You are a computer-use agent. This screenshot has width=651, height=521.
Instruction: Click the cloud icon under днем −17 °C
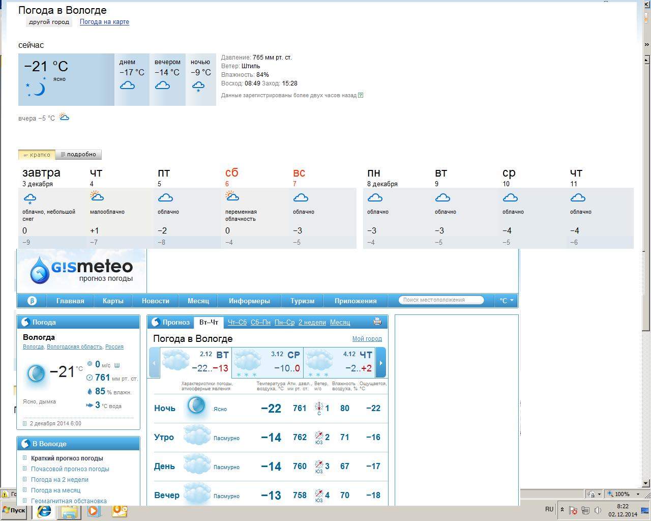click(127, 85)
